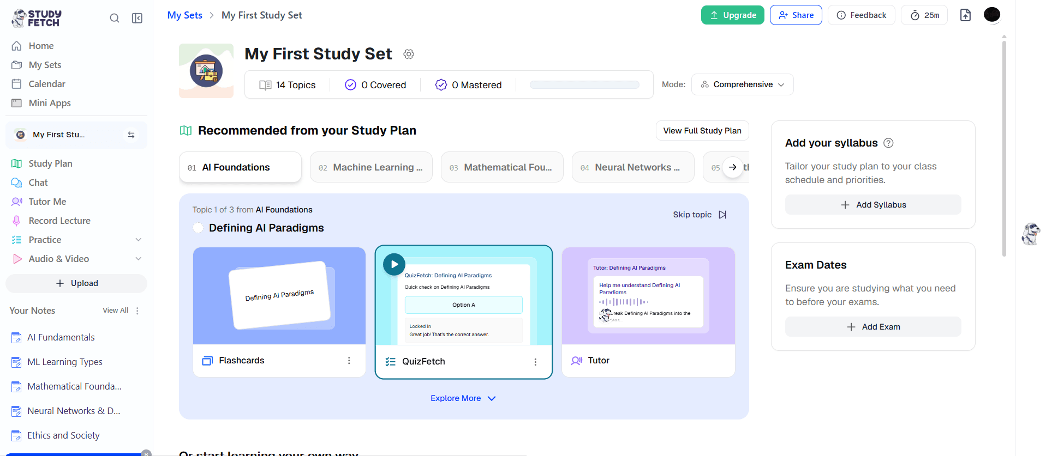Click the 25m timer button
Image resolution: width=1046 pixels, height=456 pixels.
(x=924, y=15)
